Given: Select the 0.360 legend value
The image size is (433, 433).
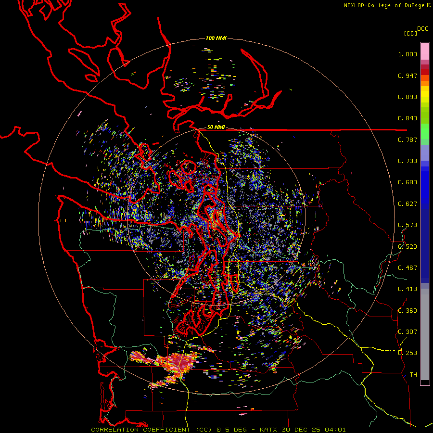Looking at the screenshot, I should click(x=408, y=311).
